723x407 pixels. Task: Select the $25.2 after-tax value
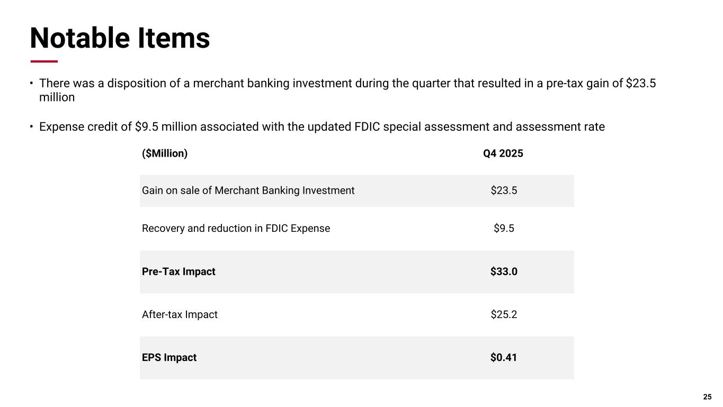click(x=504, y=315)
